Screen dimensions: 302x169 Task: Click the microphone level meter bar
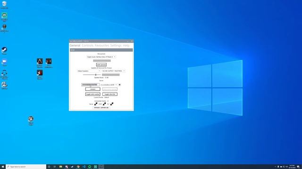pos(102,61)
